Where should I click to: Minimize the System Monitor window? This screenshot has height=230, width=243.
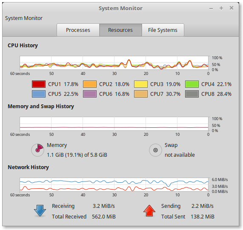[x=211, y=9]
